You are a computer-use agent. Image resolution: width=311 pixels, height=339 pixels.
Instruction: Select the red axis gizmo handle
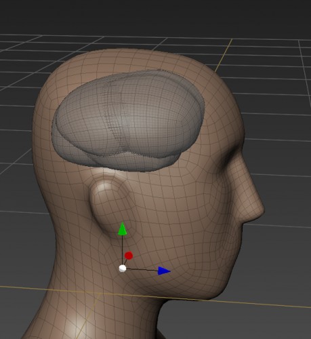tap(129, 256)
